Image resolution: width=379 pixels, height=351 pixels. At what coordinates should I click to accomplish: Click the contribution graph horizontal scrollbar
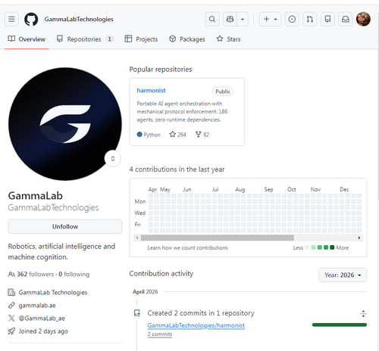coord(218,238)
